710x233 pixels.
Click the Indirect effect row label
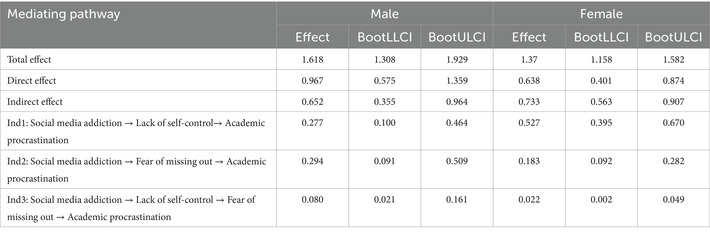click(x=35, y=102)
